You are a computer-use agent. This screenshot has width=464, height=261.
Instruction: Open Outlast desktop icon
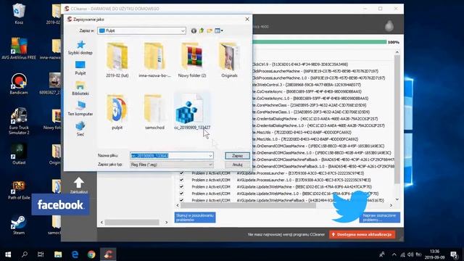(19, 154)
